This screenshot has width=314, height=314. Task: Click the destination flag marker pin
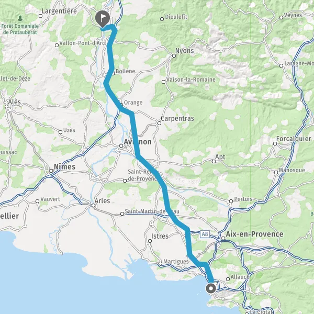[103, 19]
